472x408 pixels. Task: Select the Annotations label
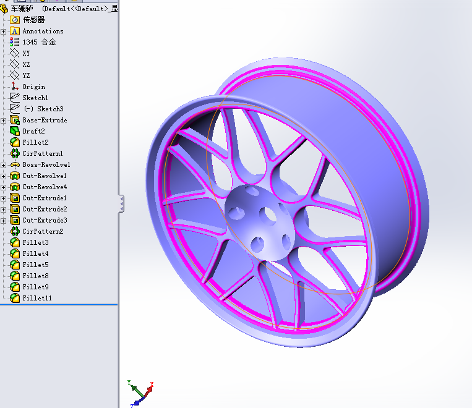click(43, 32)
